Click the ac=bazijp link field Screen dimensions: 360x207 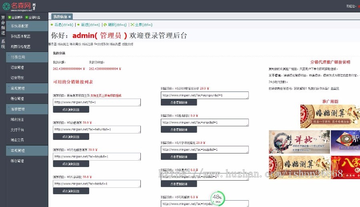[204, 149]
